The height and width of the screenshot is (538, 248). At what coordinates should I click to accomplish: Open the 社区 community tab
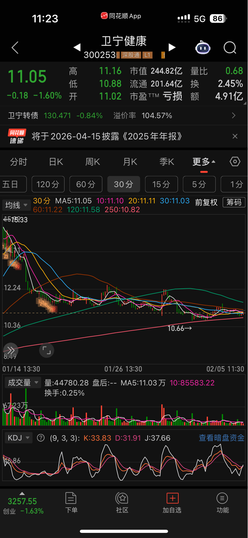(122, 502)
